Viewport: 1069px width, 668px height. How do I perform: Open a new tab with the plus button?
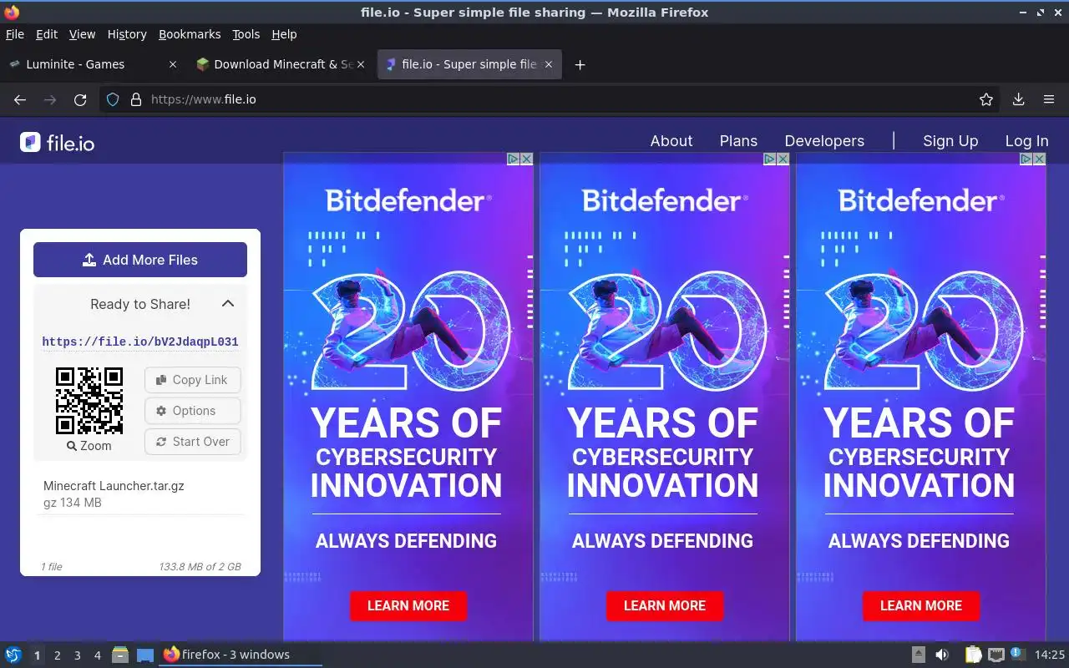coord(580,64)
